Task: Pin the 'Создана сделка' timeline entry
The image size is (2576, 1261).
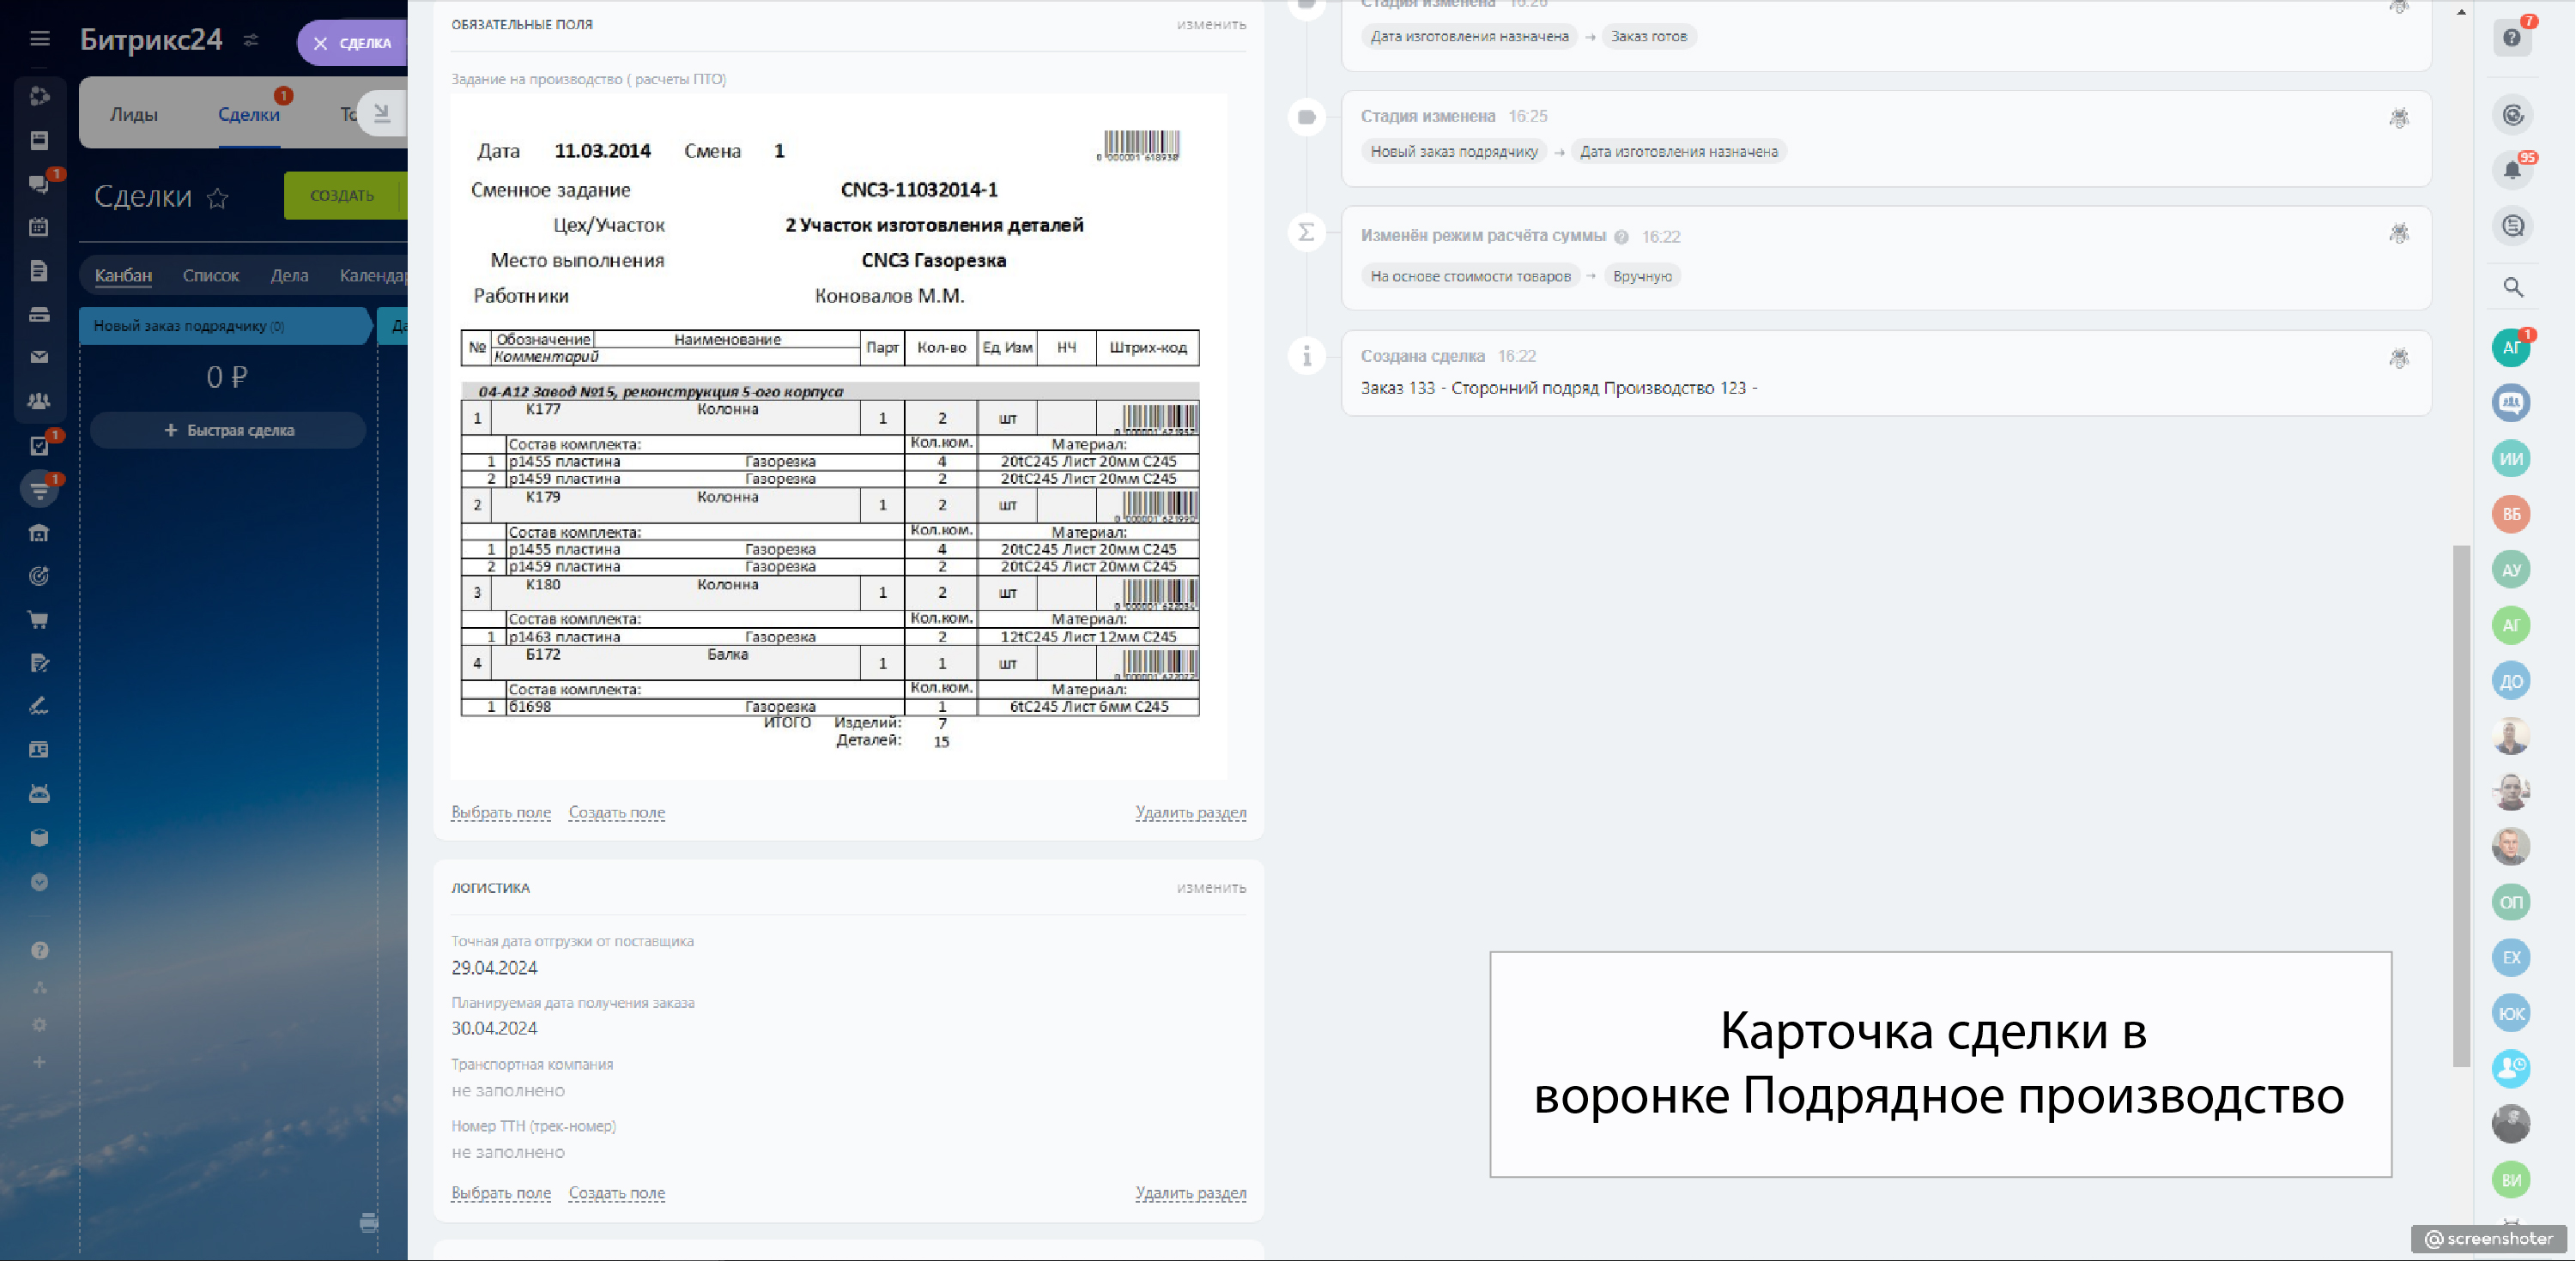Action: [2398, 358]
